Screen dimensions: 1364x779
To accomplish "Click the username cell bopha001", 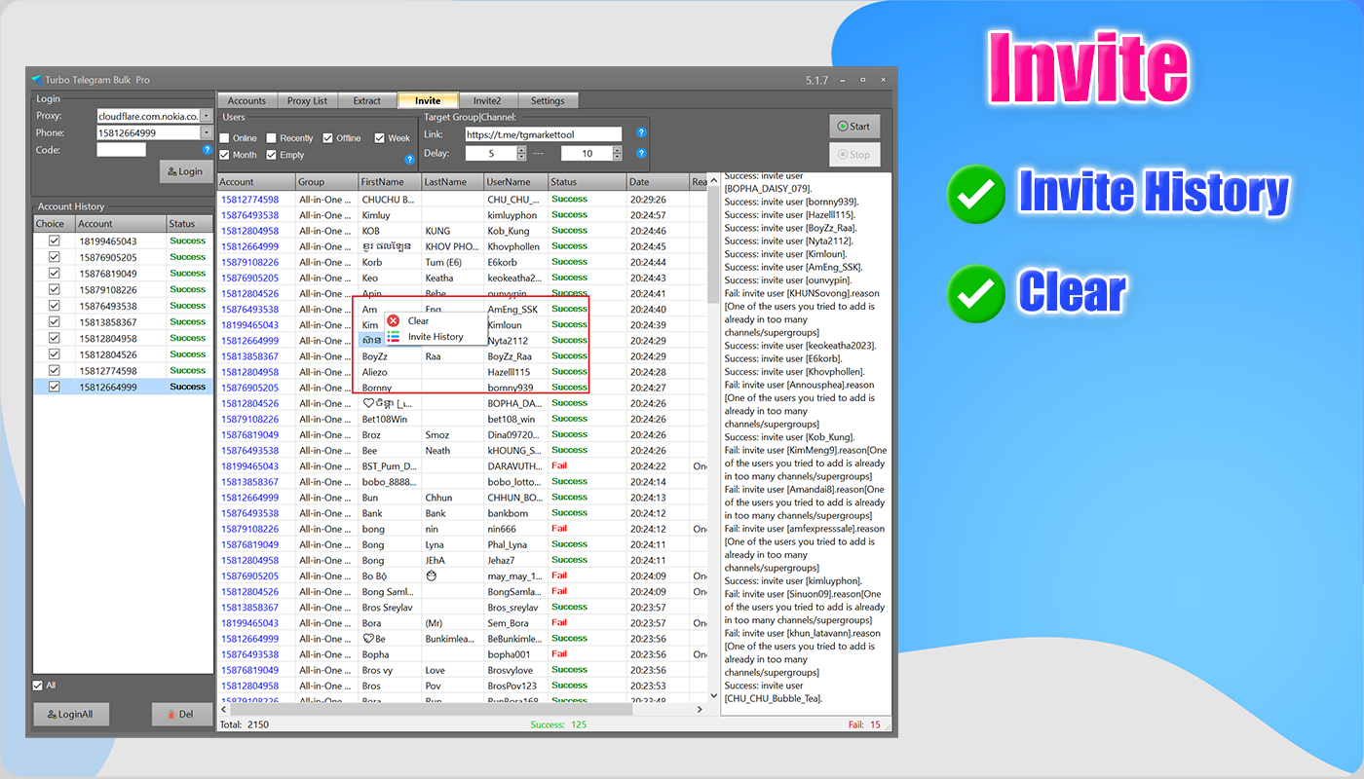I will pyautogui.click(x=515, y=654).
